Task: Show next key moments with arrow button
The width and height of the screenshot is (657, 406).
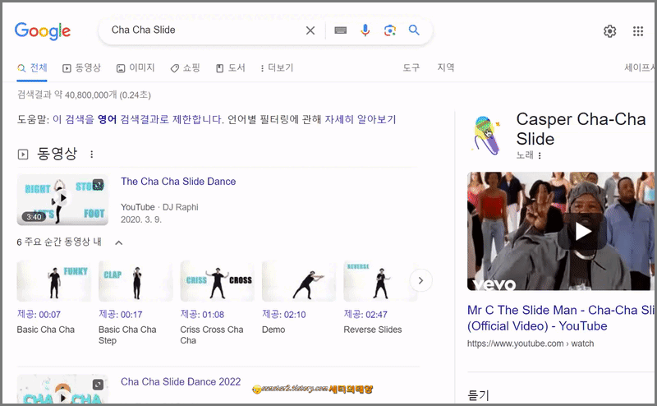Action: point(420,280)
